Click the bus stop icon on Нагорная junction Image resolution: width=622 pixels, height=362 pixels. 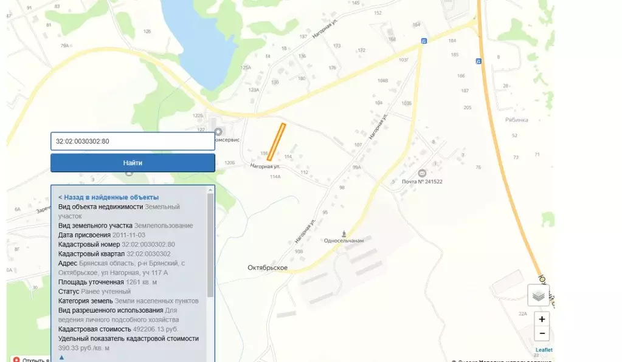coord(424,41)
